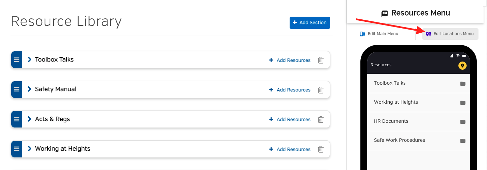
Task: Expand the Safety Manual section chevron
Action: click(29, 89)
